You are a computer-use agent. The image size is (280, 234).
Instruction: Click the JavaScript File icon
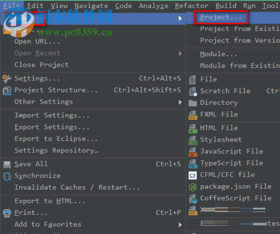click(x=193, y=152)
